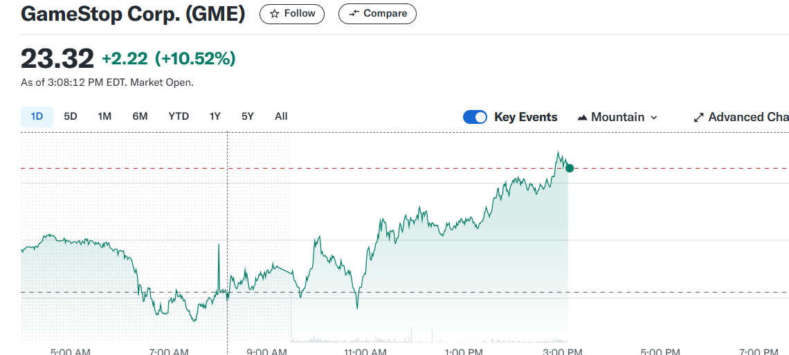Click the green current price dot
This screenshot has width=789, height=355.
pos(569,168)
